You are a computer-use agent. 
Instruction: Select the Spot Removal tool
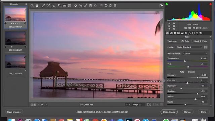76,6
